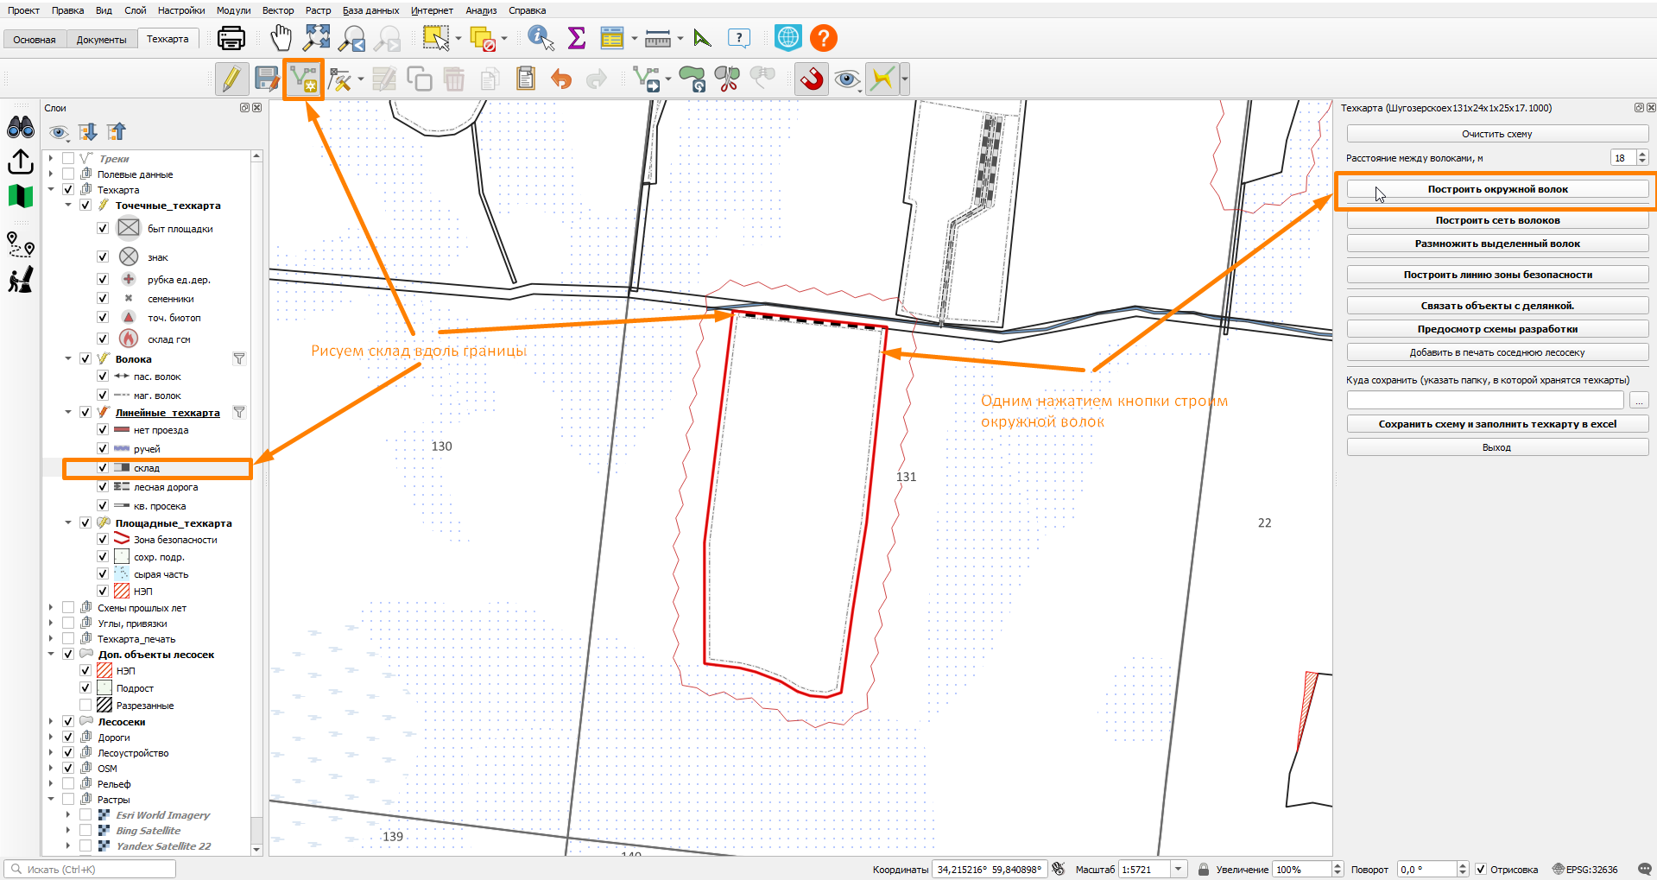Image resolution: width=1657 pixels, height=880 pixels.
Task: Click the Add line feature tool
Action: [x=303, y=79]
